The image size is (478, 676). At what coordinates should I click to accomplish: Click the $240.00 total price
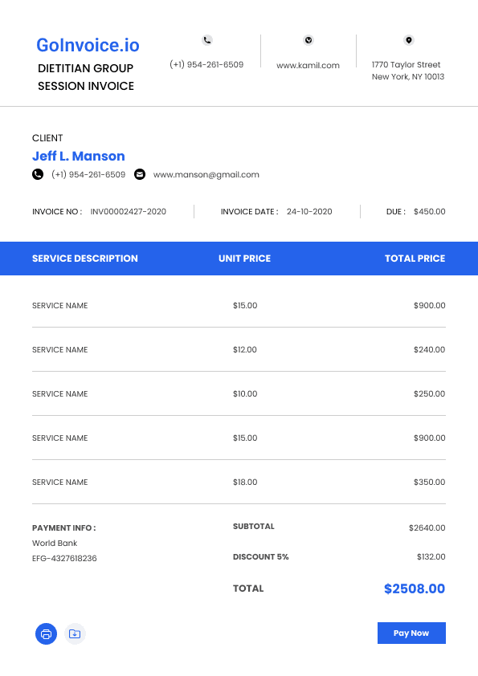click(429, 349)
